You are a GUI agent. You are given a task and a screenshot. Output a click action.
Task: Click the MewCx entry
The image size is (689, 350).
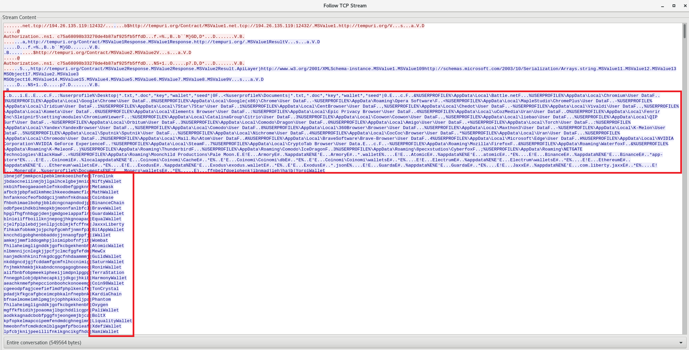[x=98, y=251]
